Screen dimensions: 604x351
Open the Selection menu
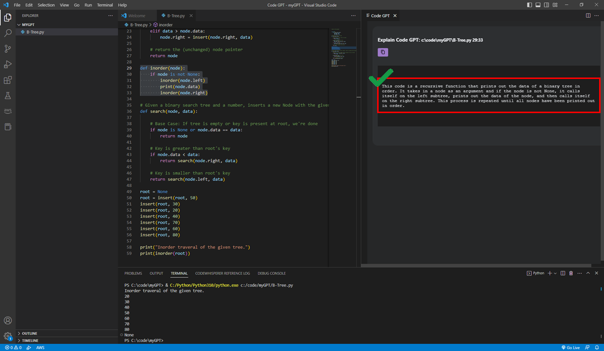pyautogui.click(x=46, y=5)
